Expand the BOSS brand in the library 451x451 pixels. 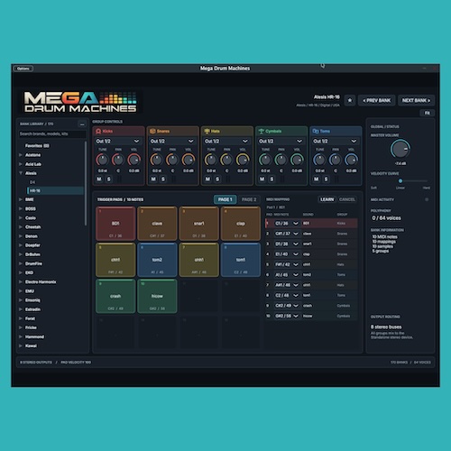21,208
